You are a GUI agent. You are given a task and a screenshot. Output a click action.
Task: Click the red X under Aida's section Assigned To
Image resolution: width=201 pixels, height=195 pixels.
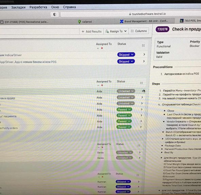pyautogui.click(x=102, y=85)
